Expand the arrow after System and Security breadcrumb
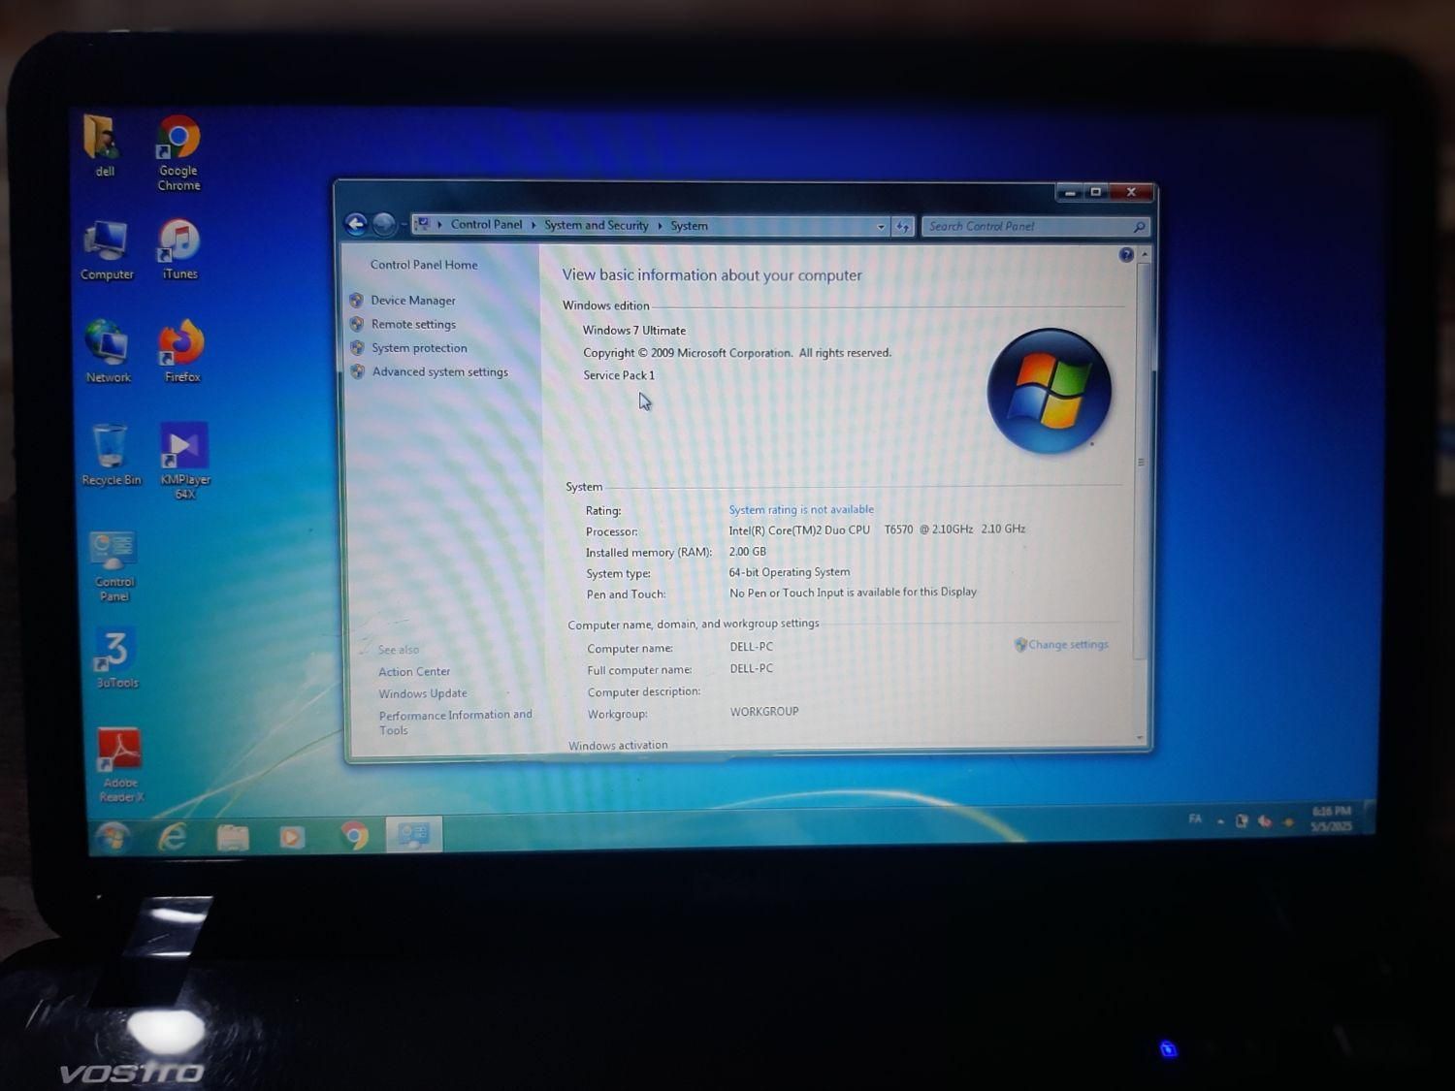Image resolution: width=1455 pixels, height=1091 pixels. (660, 226)
